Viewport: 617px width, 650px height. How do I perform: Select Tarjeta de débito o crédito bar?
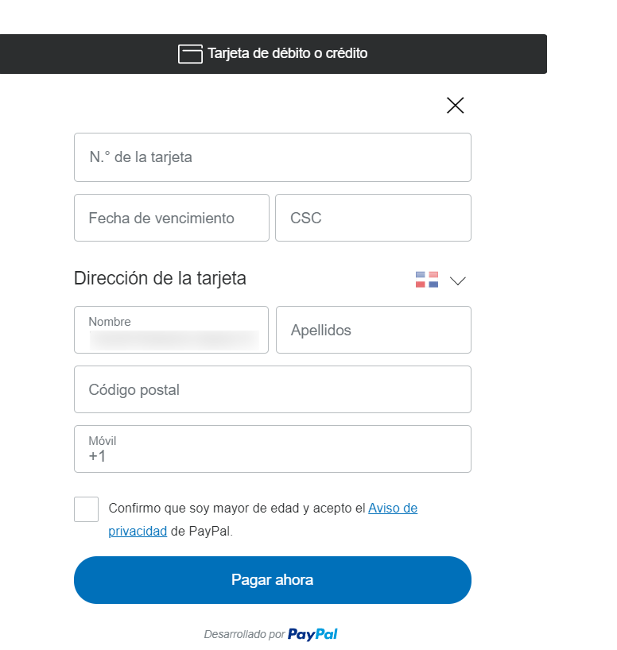273,54
